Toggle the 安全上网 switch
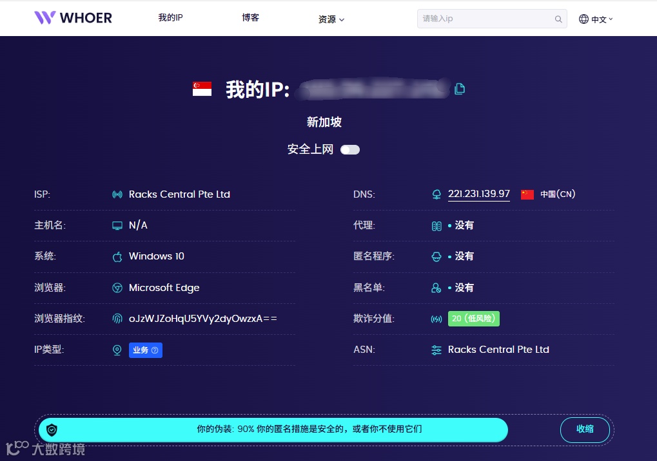 pyautogui.click(x=350, y=150)
